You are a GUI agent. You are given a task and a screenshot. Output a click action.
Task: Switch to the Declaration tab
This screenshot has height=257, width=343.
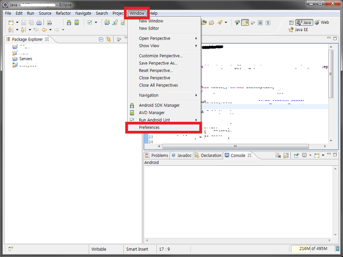tap(208, 156)
